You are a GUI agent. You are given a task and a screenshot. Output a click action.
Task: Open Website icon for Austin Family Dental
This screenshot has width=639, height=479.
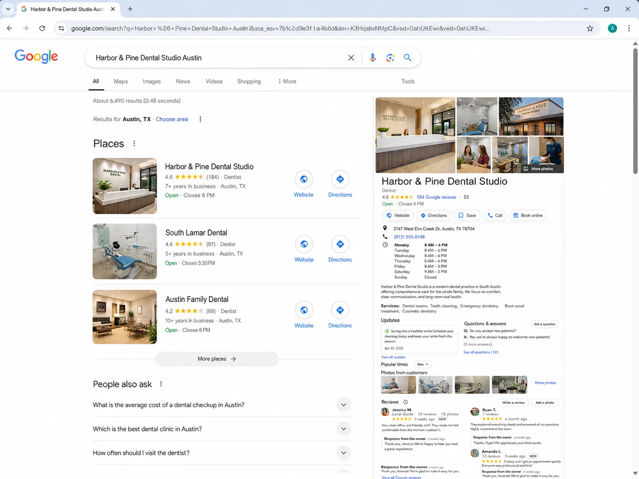pos(304,310)
